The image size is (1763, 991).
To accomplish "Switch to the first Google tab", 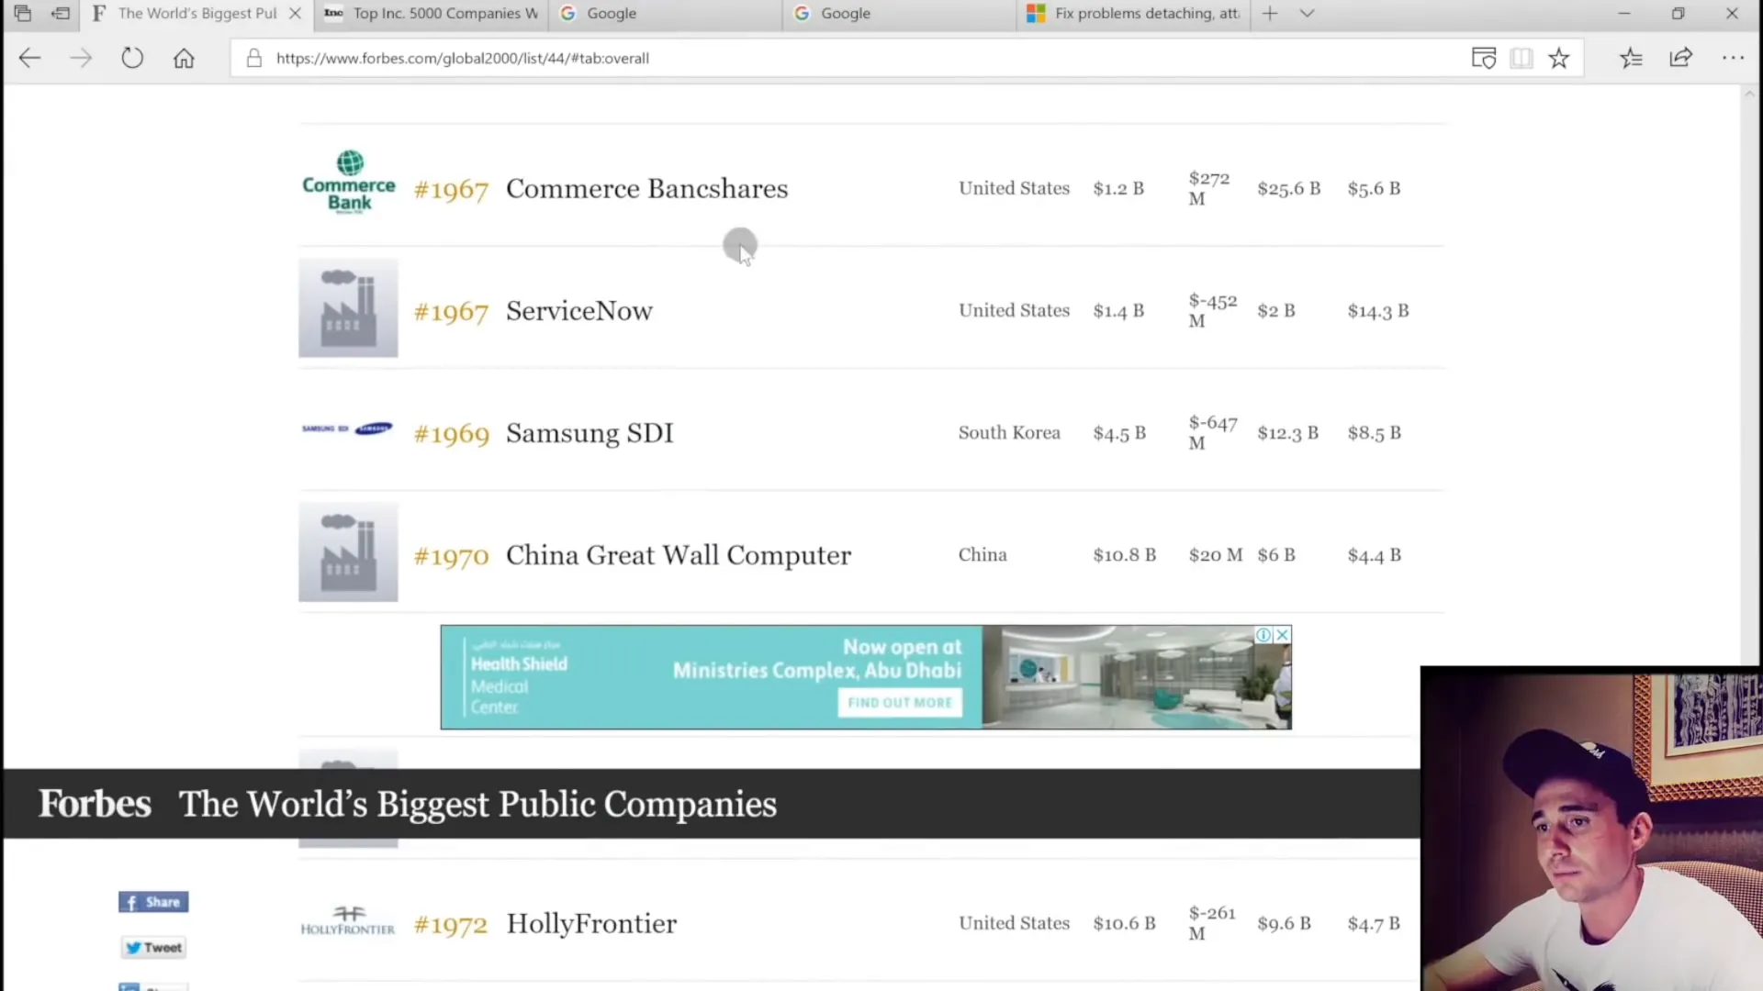I will pos(666,13).
